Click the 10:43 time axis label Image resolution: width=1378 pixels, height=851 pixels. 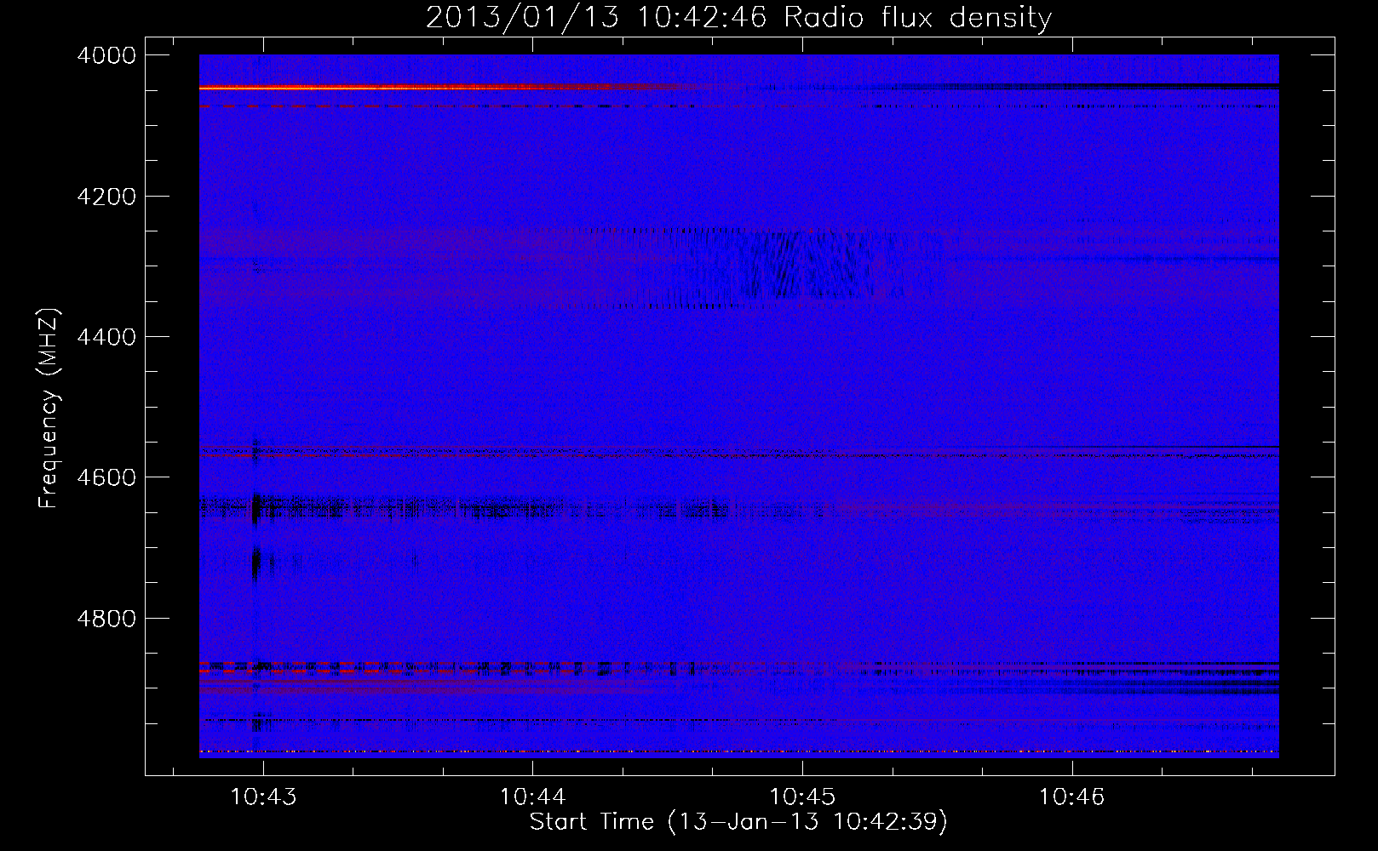coord(263,797)
